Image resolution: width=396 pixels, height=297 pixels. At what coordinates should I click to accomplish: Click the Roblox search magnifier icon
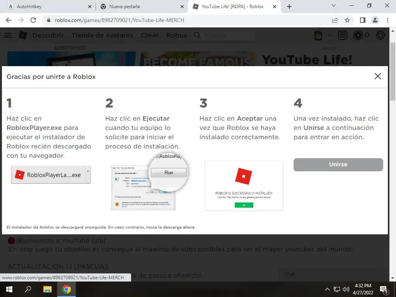coord(197,35)
